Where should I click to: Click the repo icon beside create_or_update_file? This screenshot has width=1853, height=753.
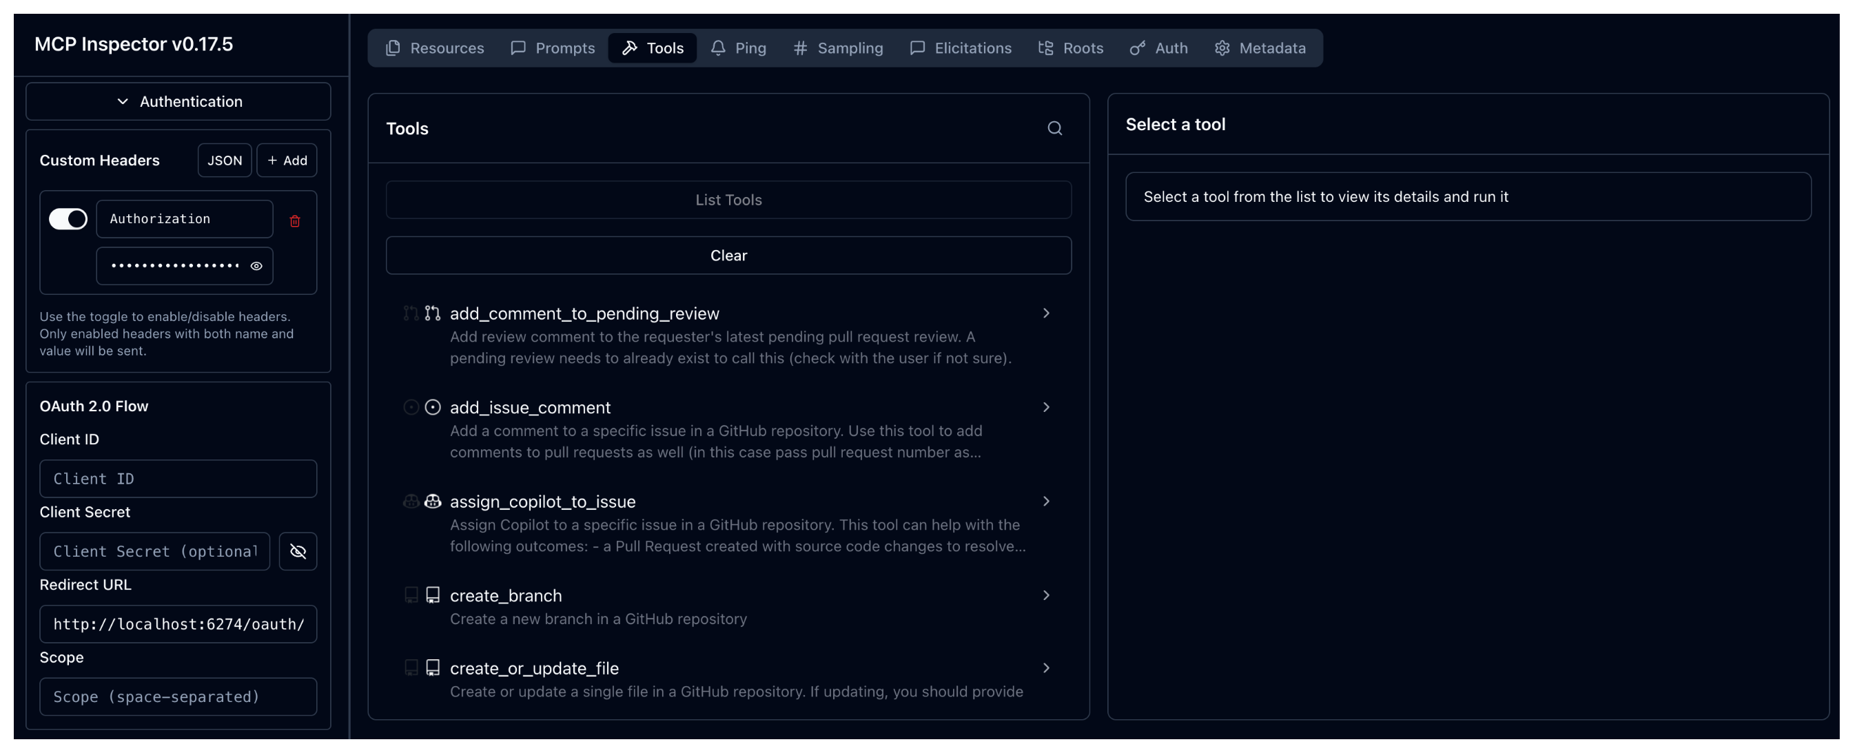click(432, 668)
